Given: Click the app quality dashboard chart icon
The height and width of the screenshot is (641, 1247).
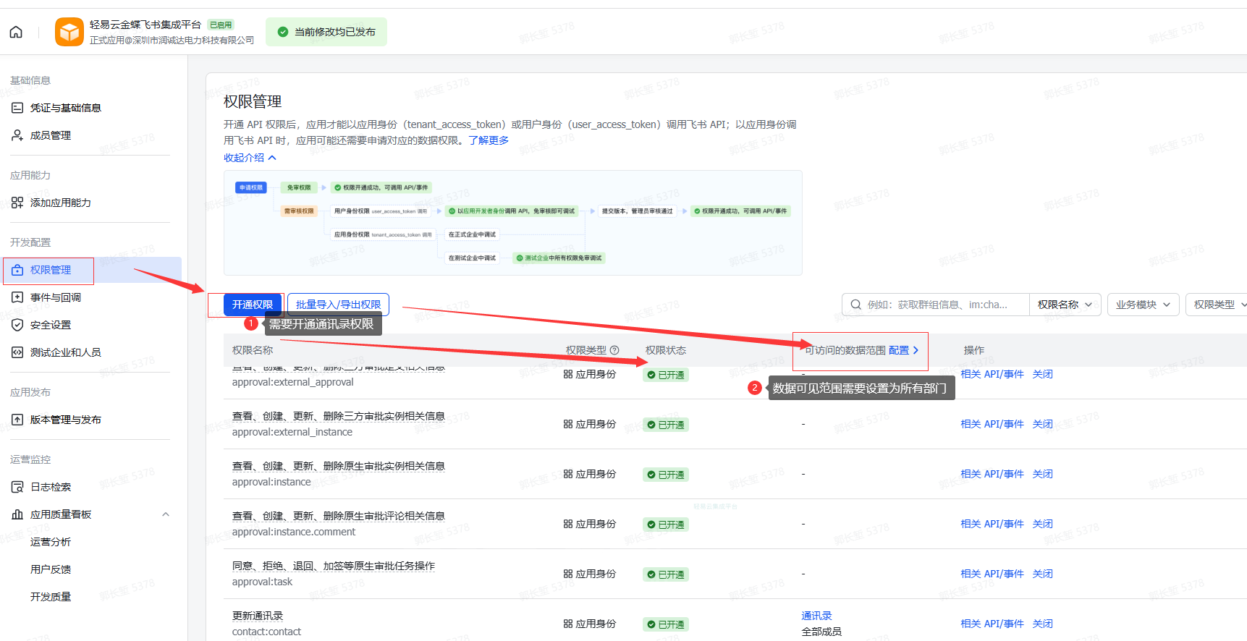Looking at the screenshot, I should pos(17,514).
